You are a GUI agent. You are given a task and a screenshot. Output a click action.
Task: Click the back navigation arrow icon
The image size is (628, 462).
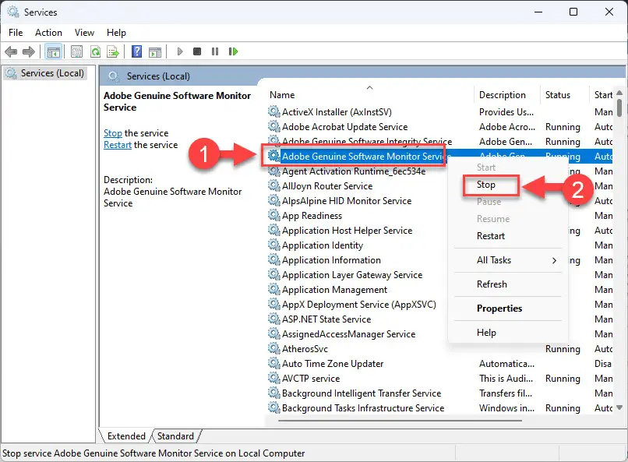click(10, 51)
